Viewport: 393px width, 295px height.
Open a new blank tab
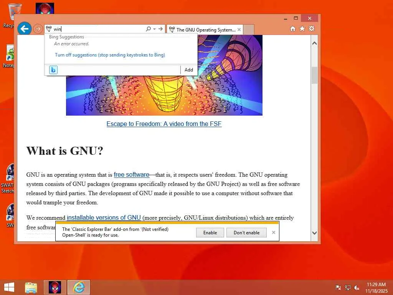point(249,30)
